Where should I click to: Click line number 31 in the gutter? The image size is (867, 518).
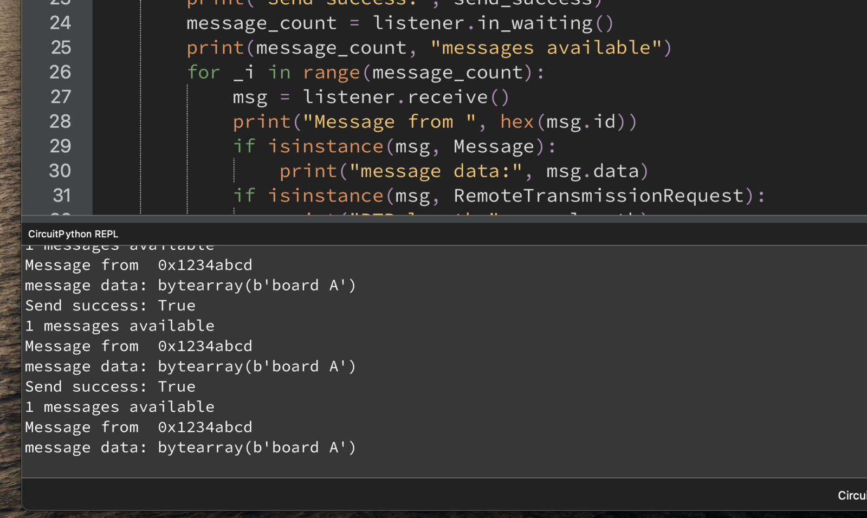[x=62, y=196]
